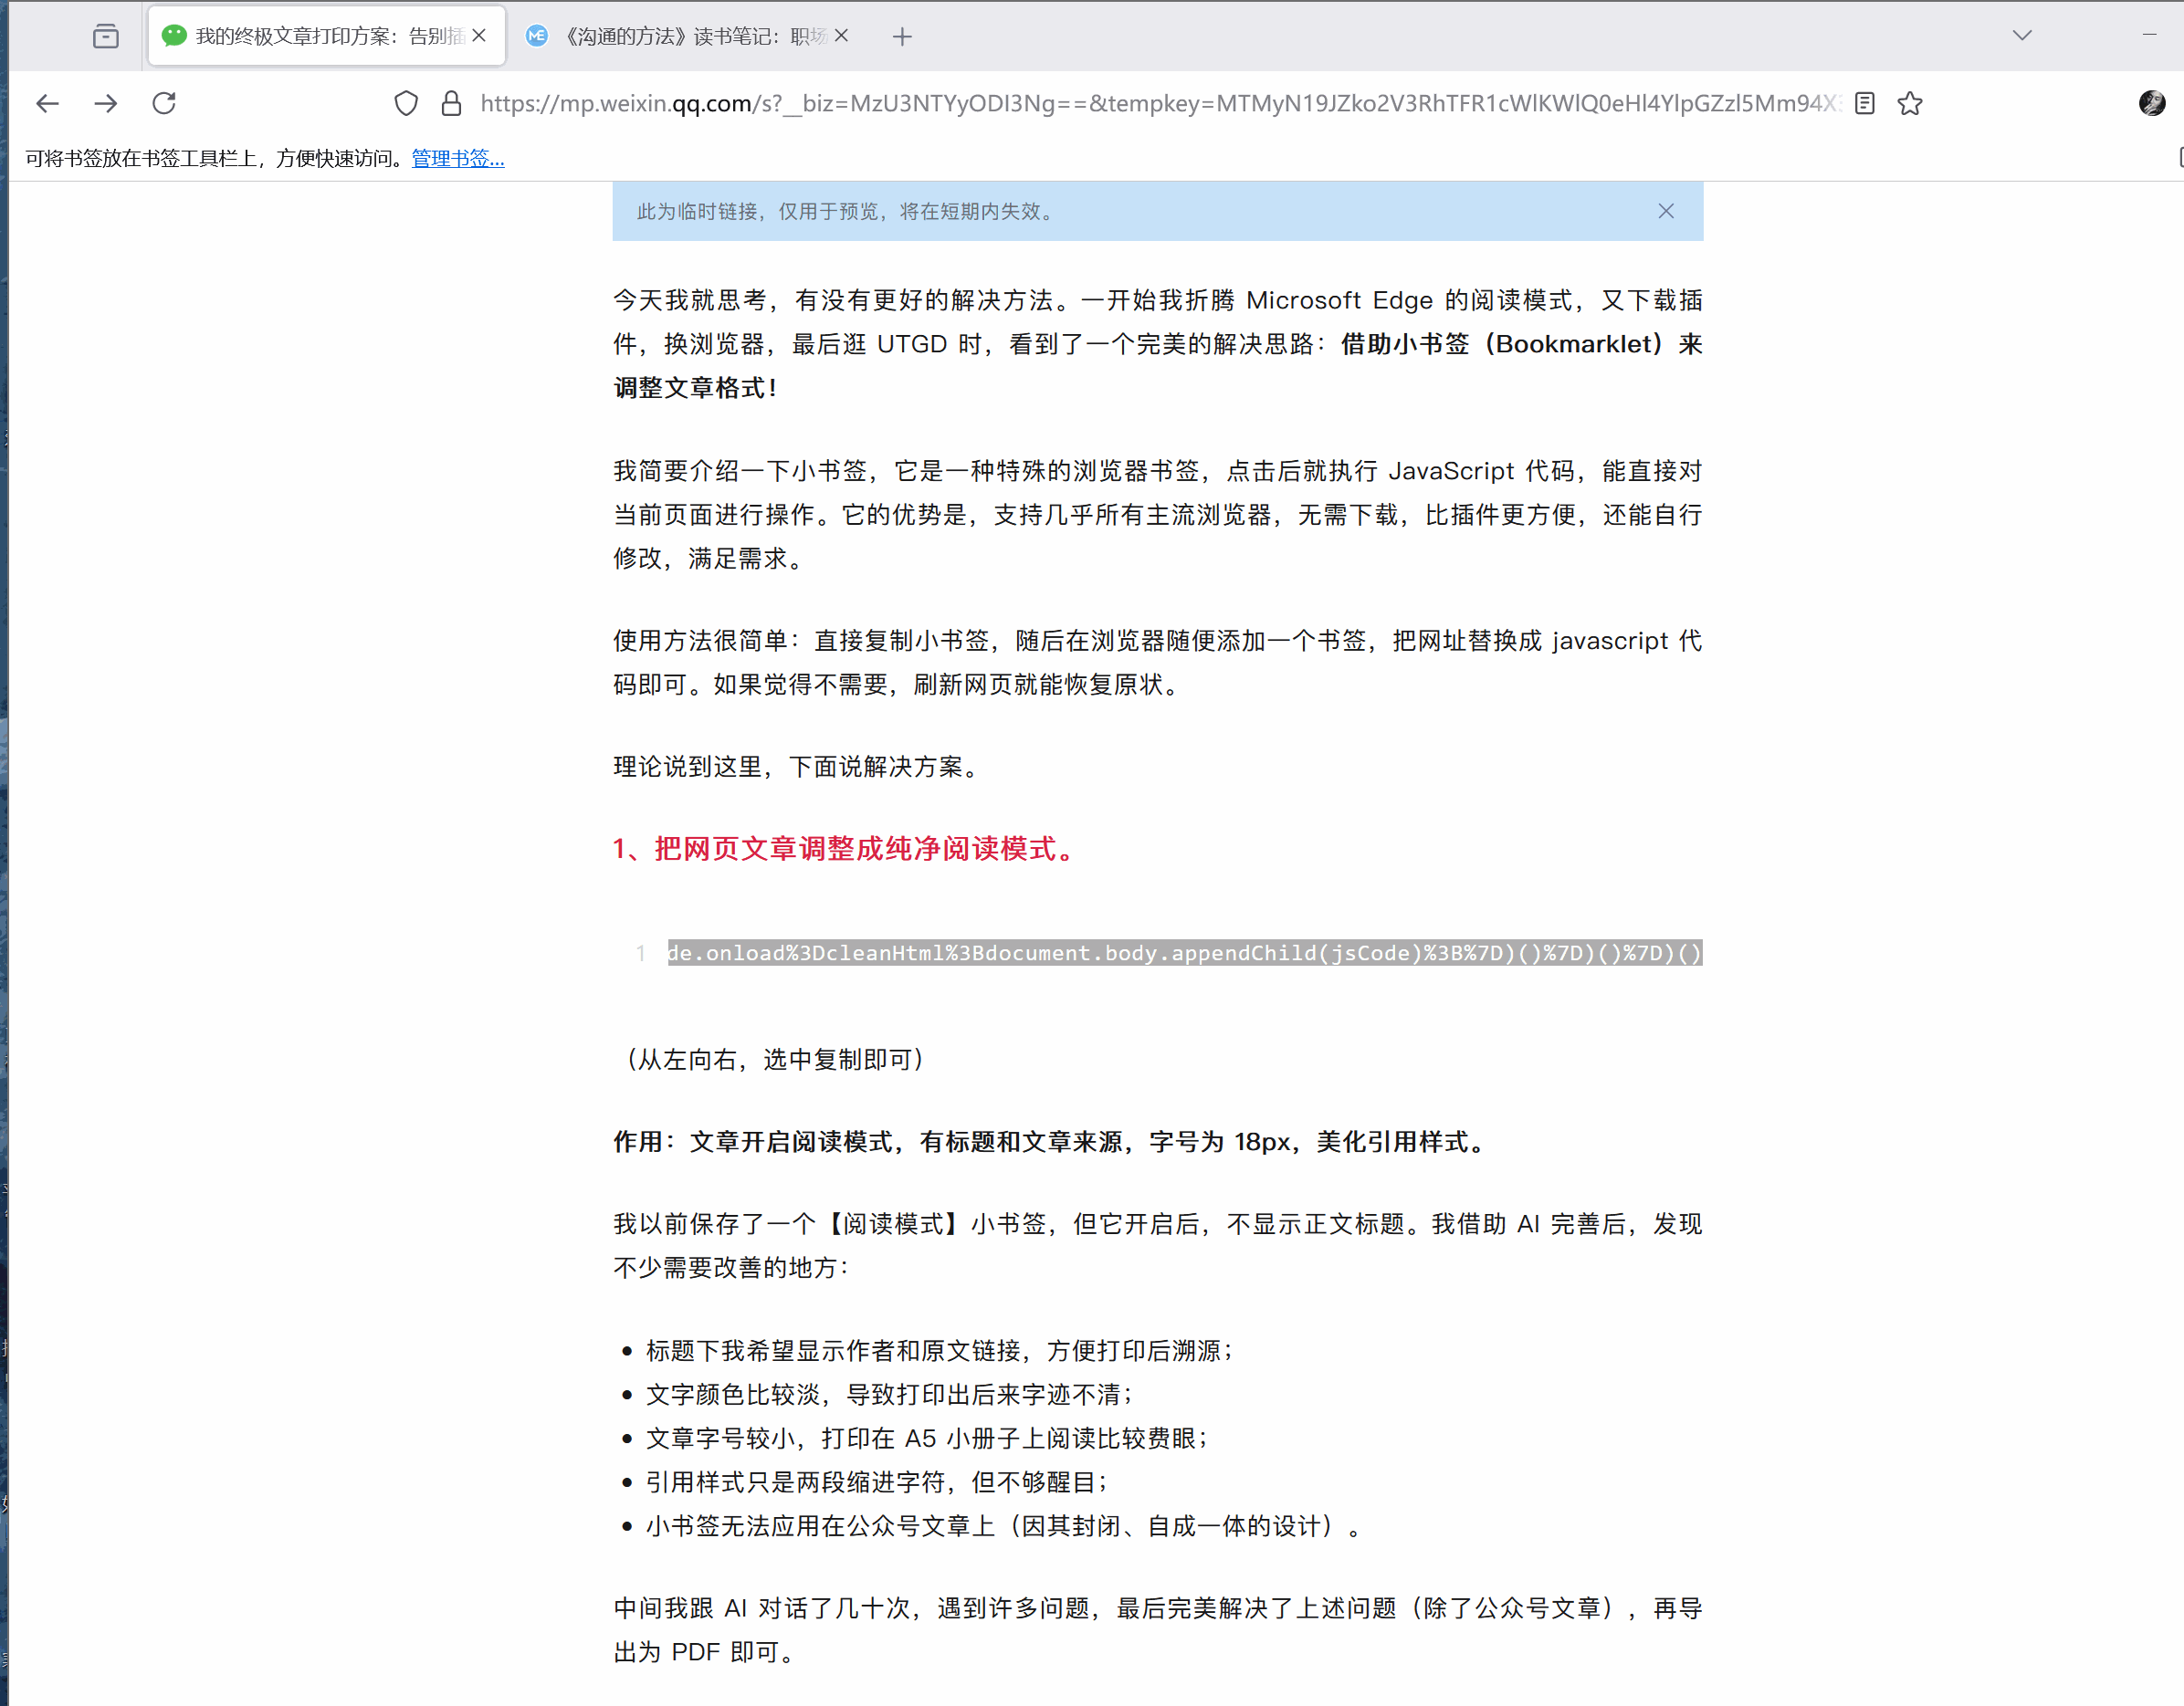The height and width of the screenshot is (1706, 2184).
Task: Toggle reader view icon in address bar
Action: tap(1864, 103)
